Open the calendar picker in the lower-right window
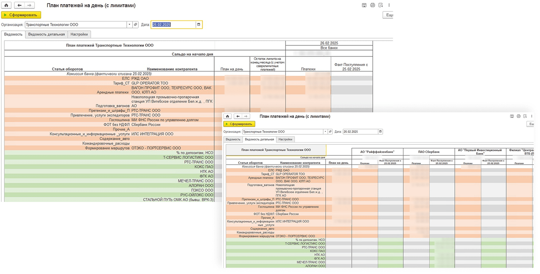The width and height of the screenshot is (540, 274). (x=380, y=132)
